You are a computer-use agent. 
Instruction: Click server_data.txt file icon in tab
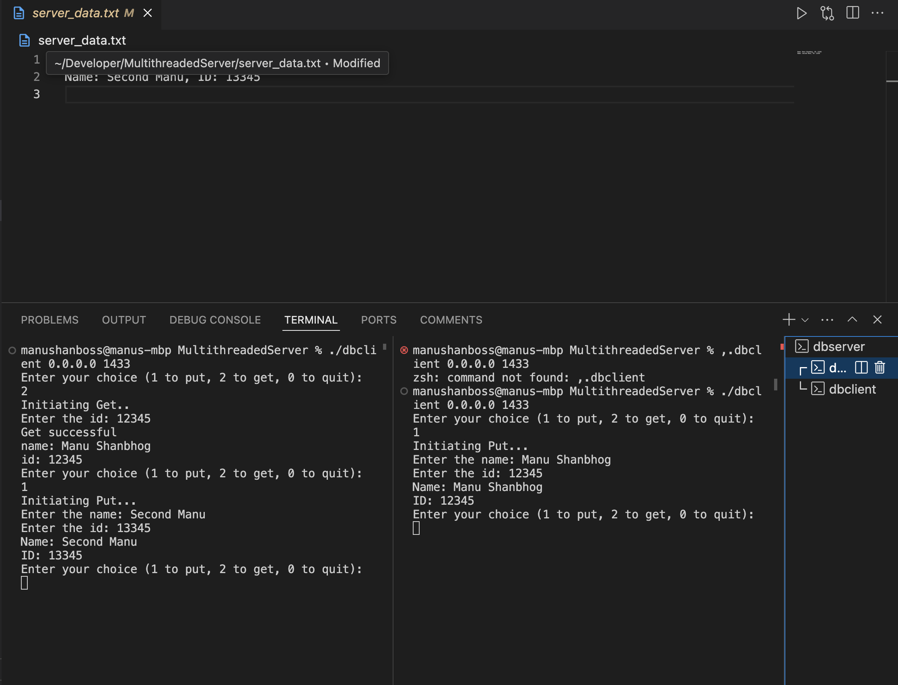(19, 13)
